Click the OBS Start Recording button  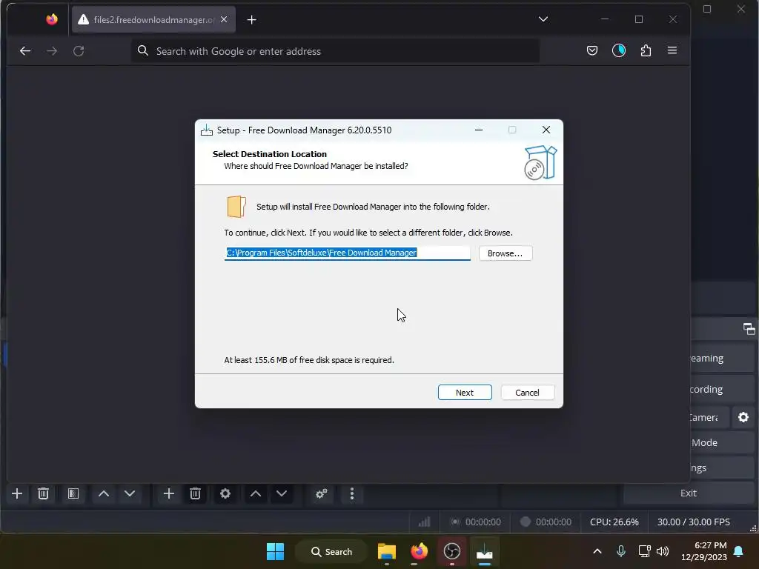click(x=722, y=390)
